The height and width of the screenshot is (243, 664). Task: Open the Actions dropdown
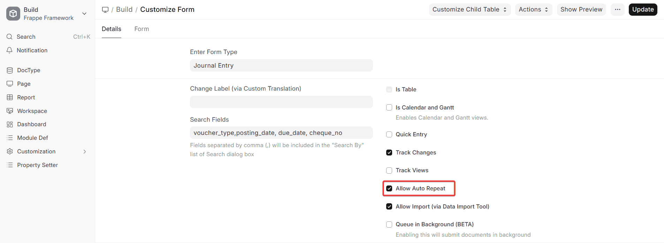point(534,9)
